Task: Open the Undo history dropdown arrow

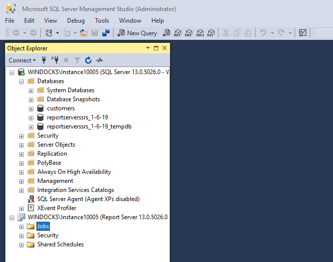Action: [272, 33]
